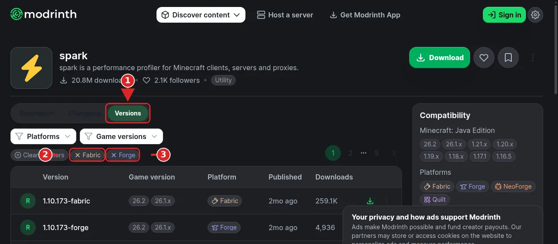Click the Downloads column header
The width and height of the screenshot is (558, 244).
click(x=334, y=177)
